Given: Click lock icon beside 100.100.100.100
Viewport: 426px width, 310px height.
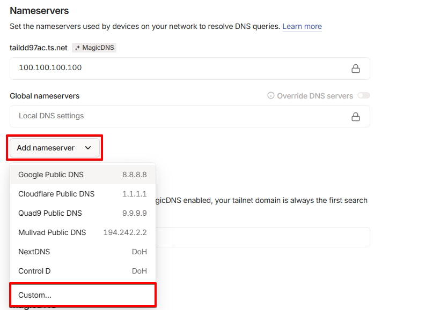Looking at the screenshot, I should (355, 69).
